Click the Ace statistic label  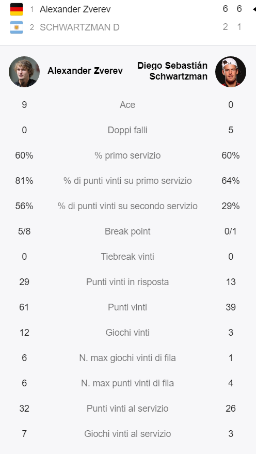(127, 105)
